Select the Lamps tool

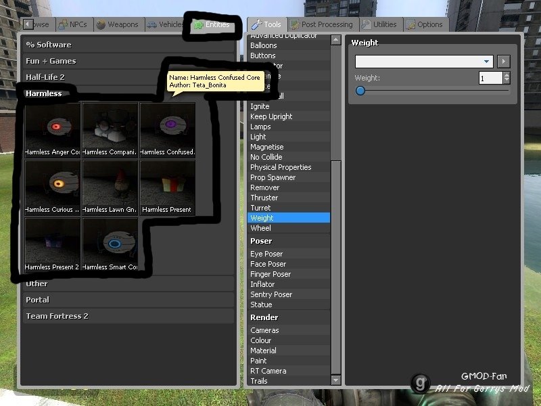[289, 127]
